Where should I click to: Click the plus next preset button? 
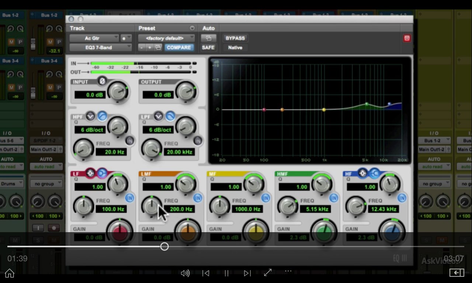click(150, 48)
